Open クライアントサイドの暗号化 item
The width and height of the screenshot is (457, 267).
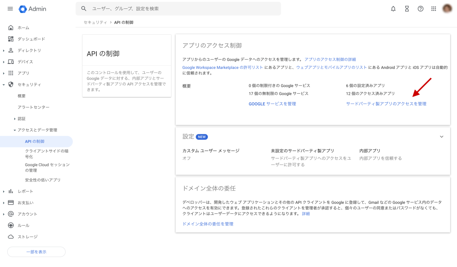(47, 154)
